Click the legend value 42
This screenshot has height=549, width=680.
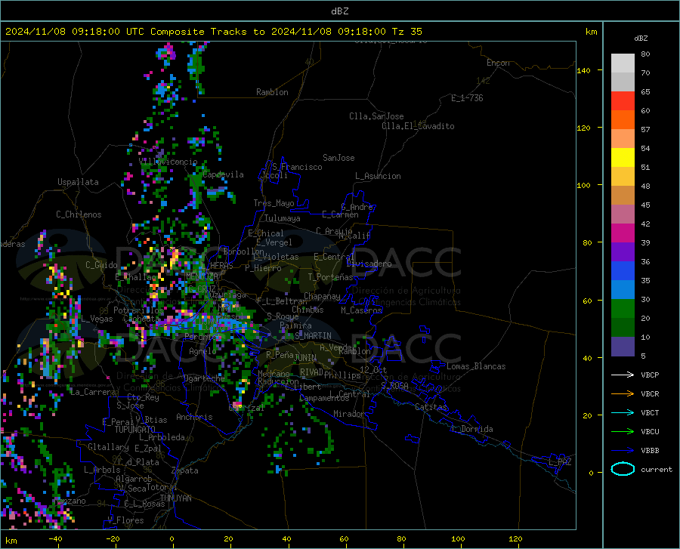coord(645,224)
